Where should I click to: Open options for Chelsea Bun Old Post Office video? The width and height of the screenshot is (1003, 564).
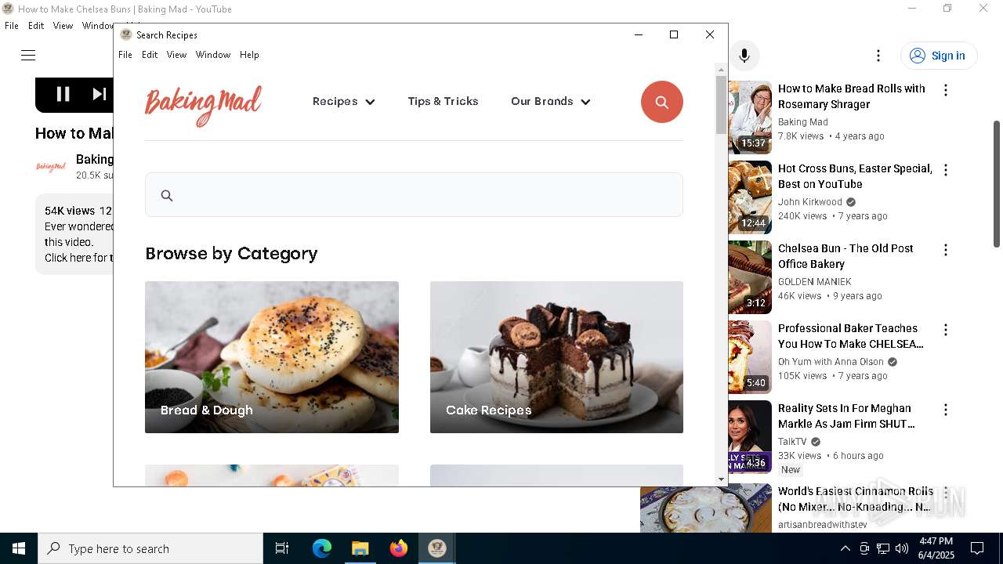click(x=946, y=250)
